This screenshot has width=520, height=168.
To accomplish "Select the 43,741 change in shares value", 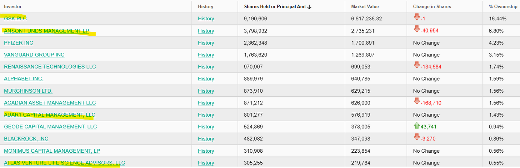I will 429,127.
